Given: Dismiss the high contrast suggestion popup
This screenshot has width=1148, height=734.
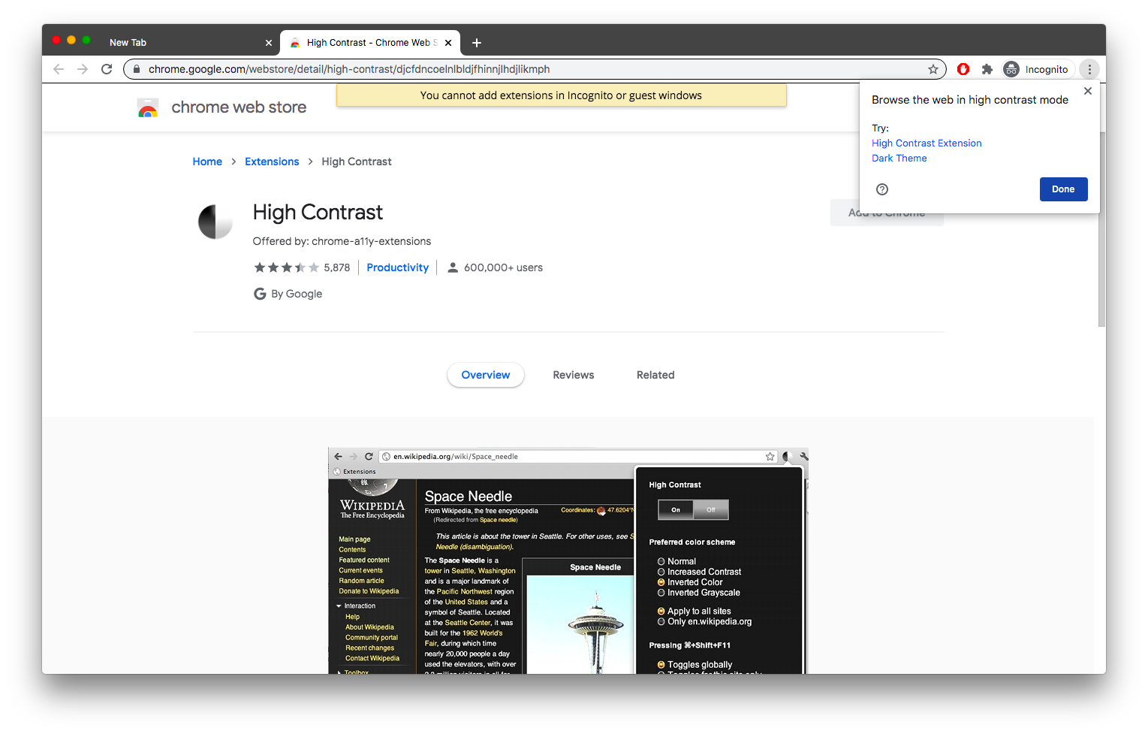Looking at the screenshot, I should pos(1088,91).
